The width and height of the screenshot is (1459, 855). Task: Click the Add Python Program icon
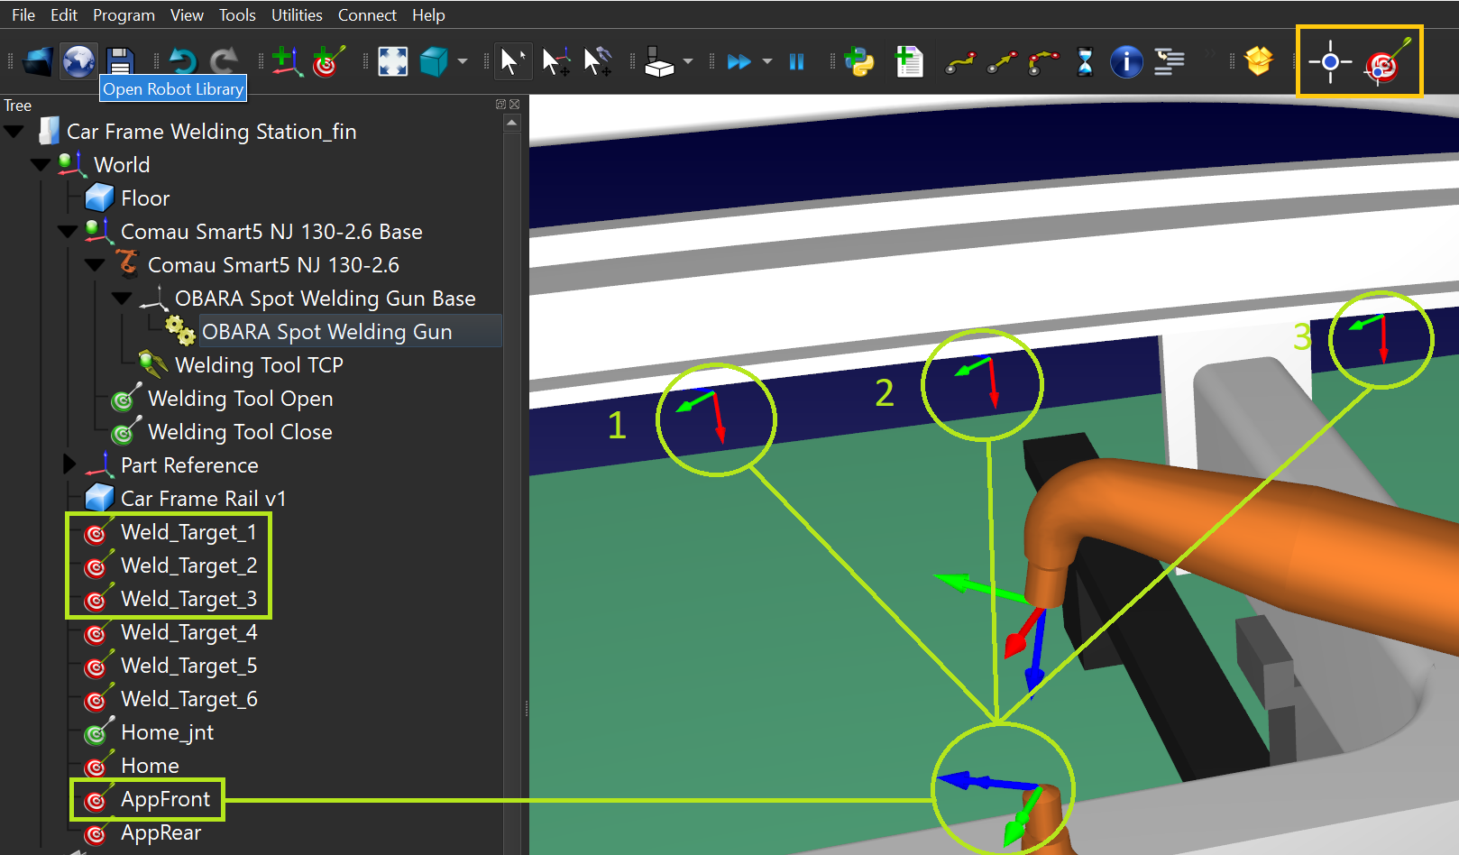pos(859,61)
